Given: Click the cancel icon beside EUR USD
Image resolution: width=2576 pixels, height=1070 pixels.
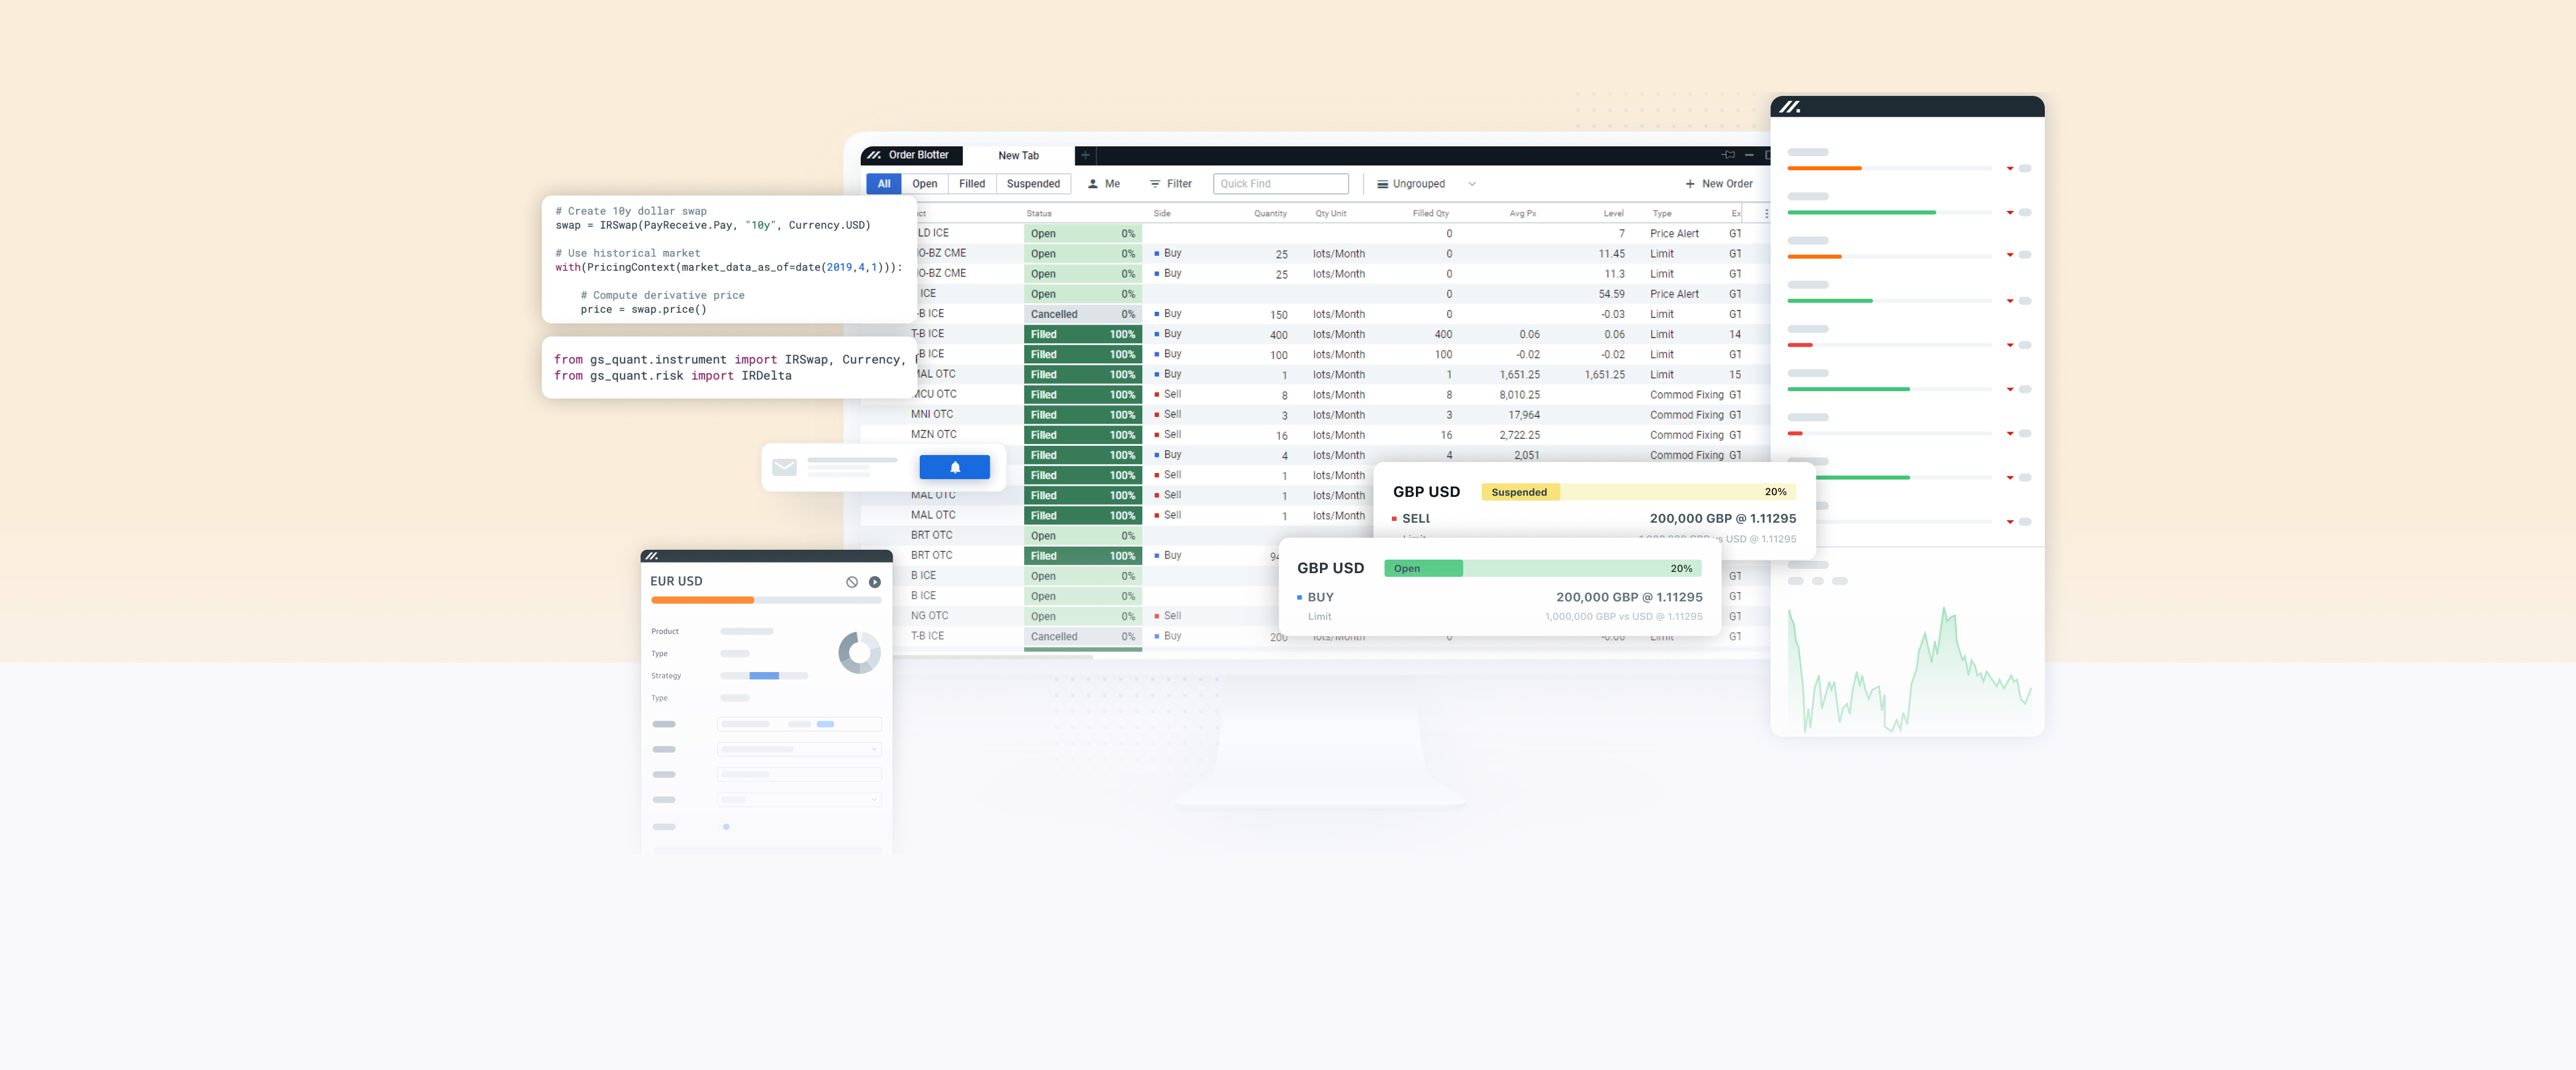Looking at the screenshot, I should pyautogui.click(x=851, y=582).
